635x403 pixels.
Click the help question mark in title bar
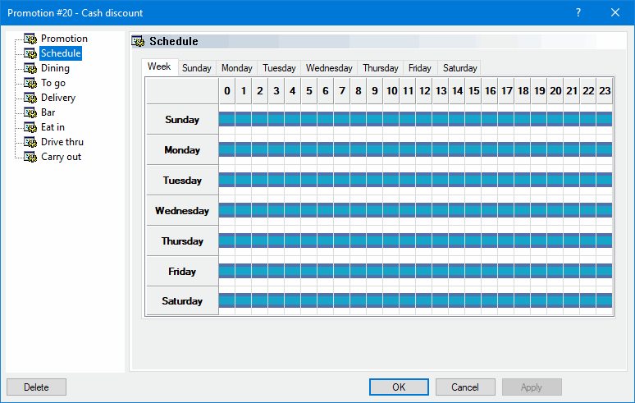pos(578,12)
